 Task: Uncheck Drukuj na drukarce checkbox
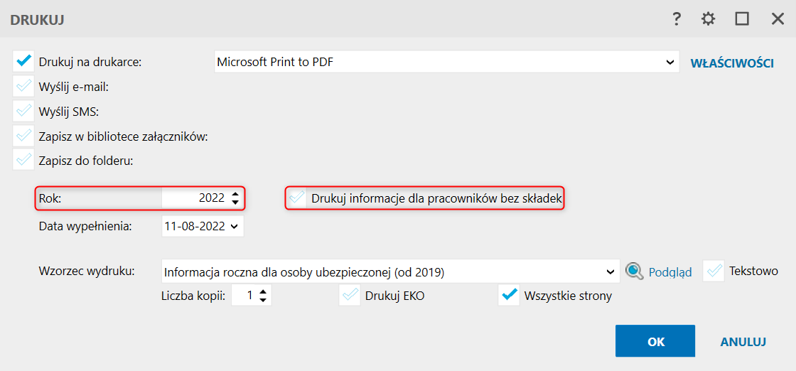point(23,62)
